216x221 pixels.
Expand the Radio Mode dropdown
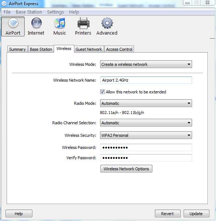[146, 103]
